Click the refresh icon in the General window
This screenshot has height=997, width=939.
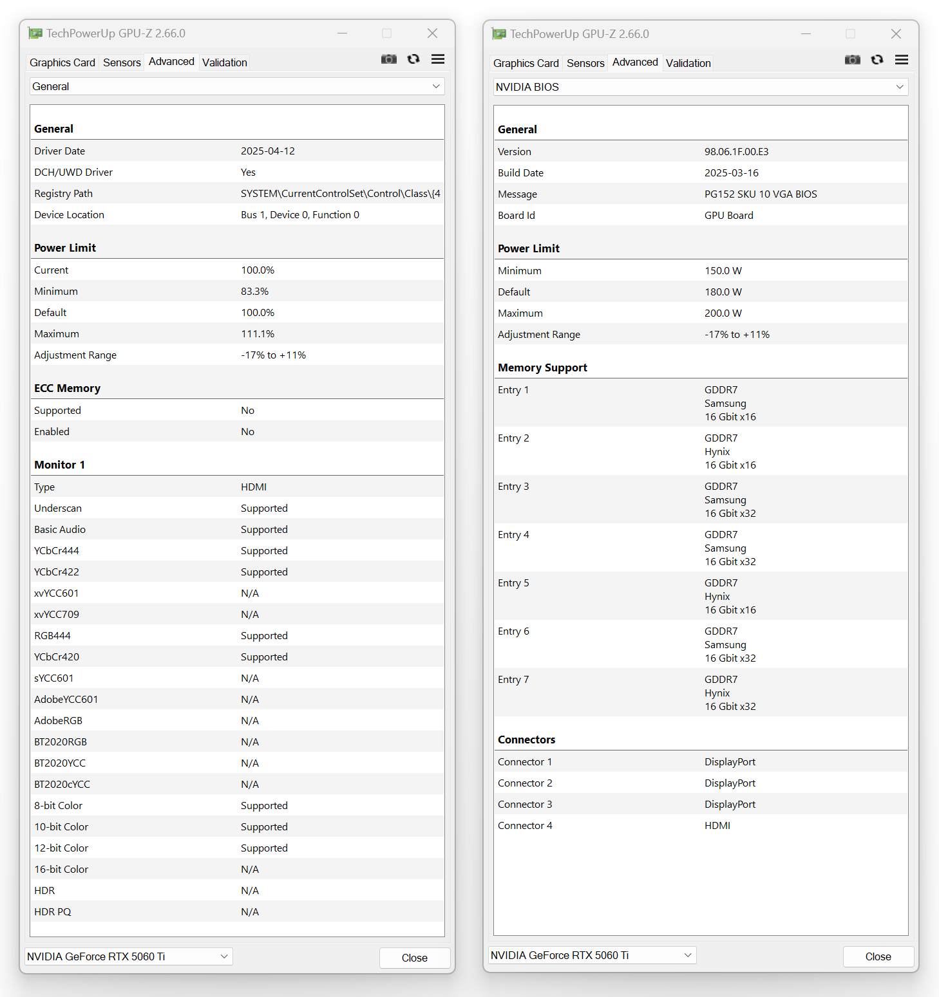point(413,59)
